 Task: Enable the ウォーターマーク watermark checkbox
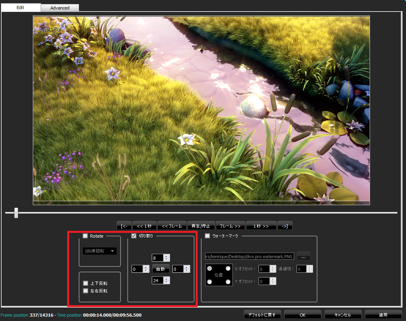tap(207, 236)
